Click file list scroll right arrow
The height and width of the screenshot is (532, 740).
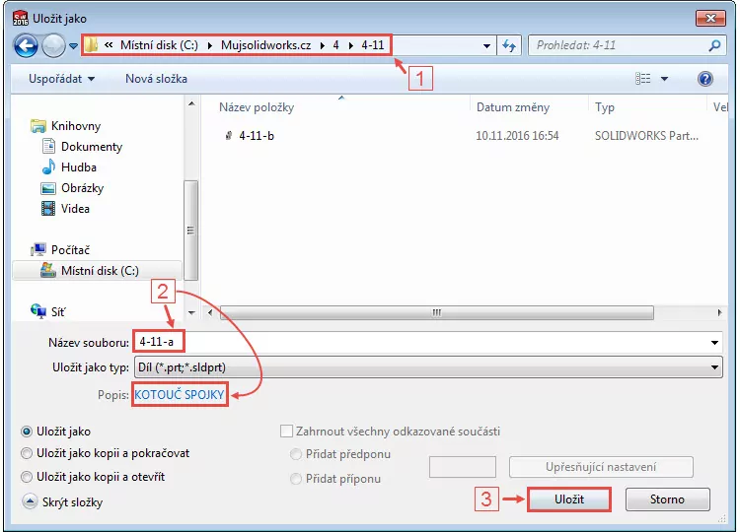pos(719,312)
